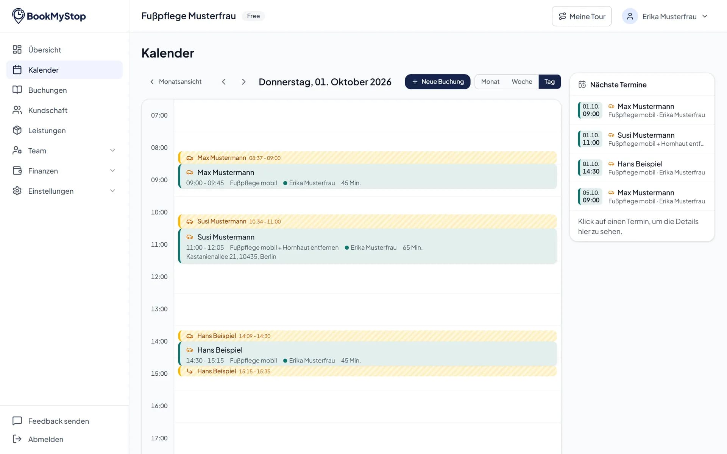Go to next day arrow

click(243, 82)
